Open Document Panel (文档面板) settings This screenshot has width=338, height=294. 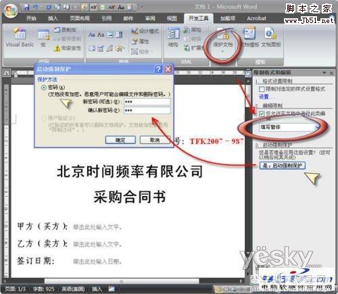271,37
